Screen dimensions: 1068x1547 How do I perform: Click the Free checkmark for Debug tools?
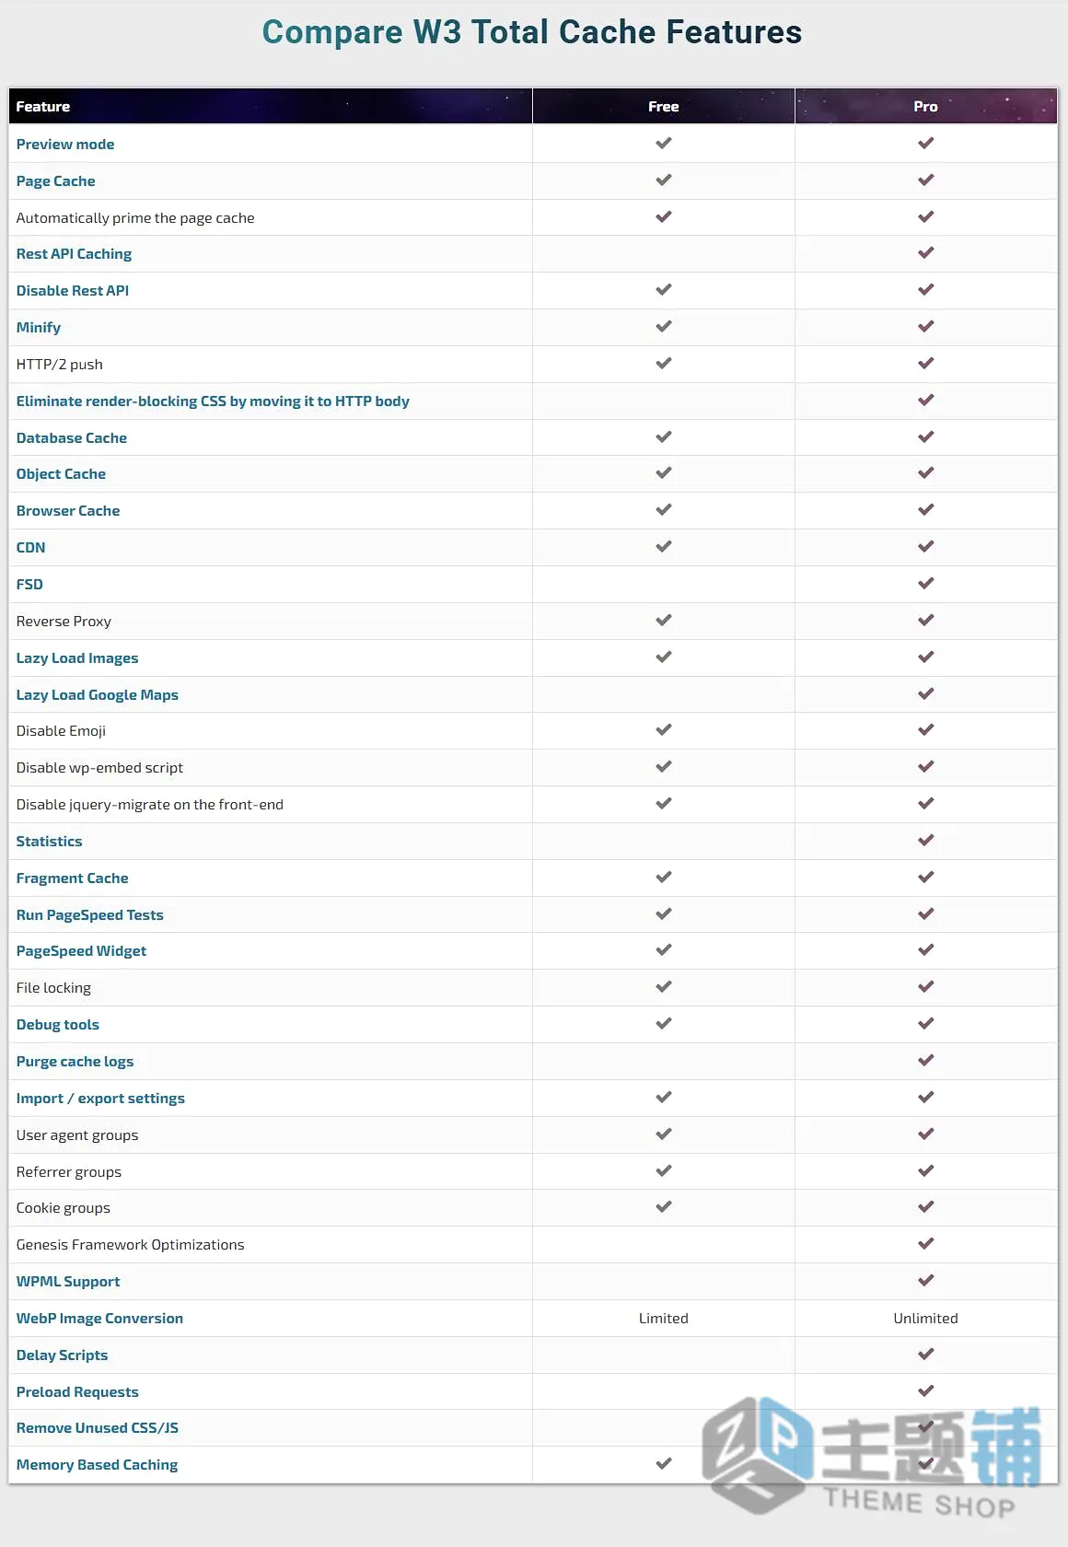point(663,1024)
